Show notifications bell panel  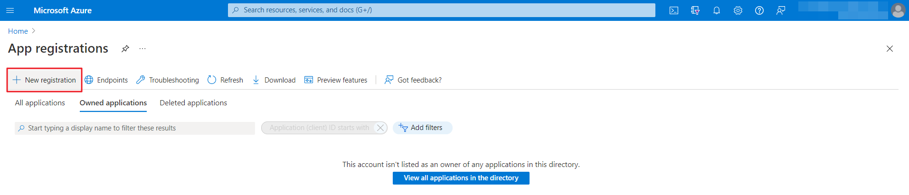click(717, 10)
